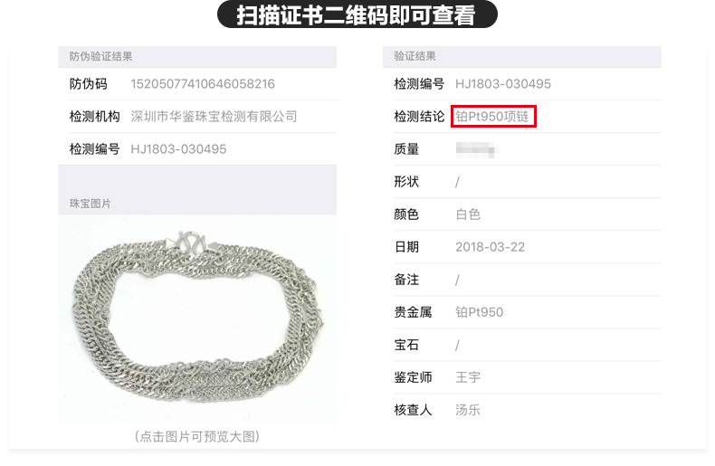Click the 贵金属 value 铂Pt950
The height and width of the screenshot is (466, 715).
479,312
